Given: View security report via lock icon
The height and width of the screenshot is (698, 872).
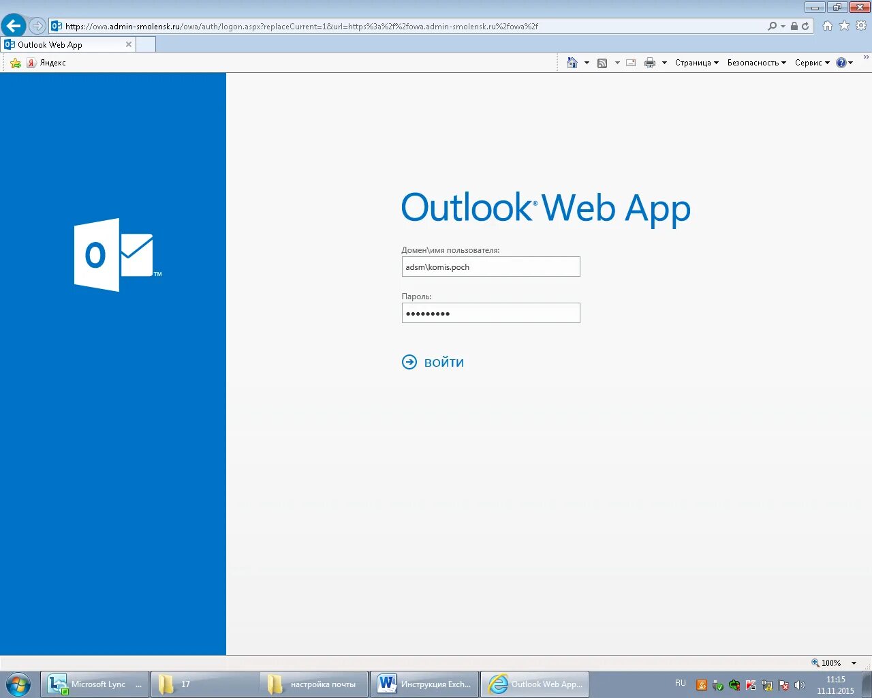Looking at the screenshot, I should pyautogui.click(x=794, y=26).
